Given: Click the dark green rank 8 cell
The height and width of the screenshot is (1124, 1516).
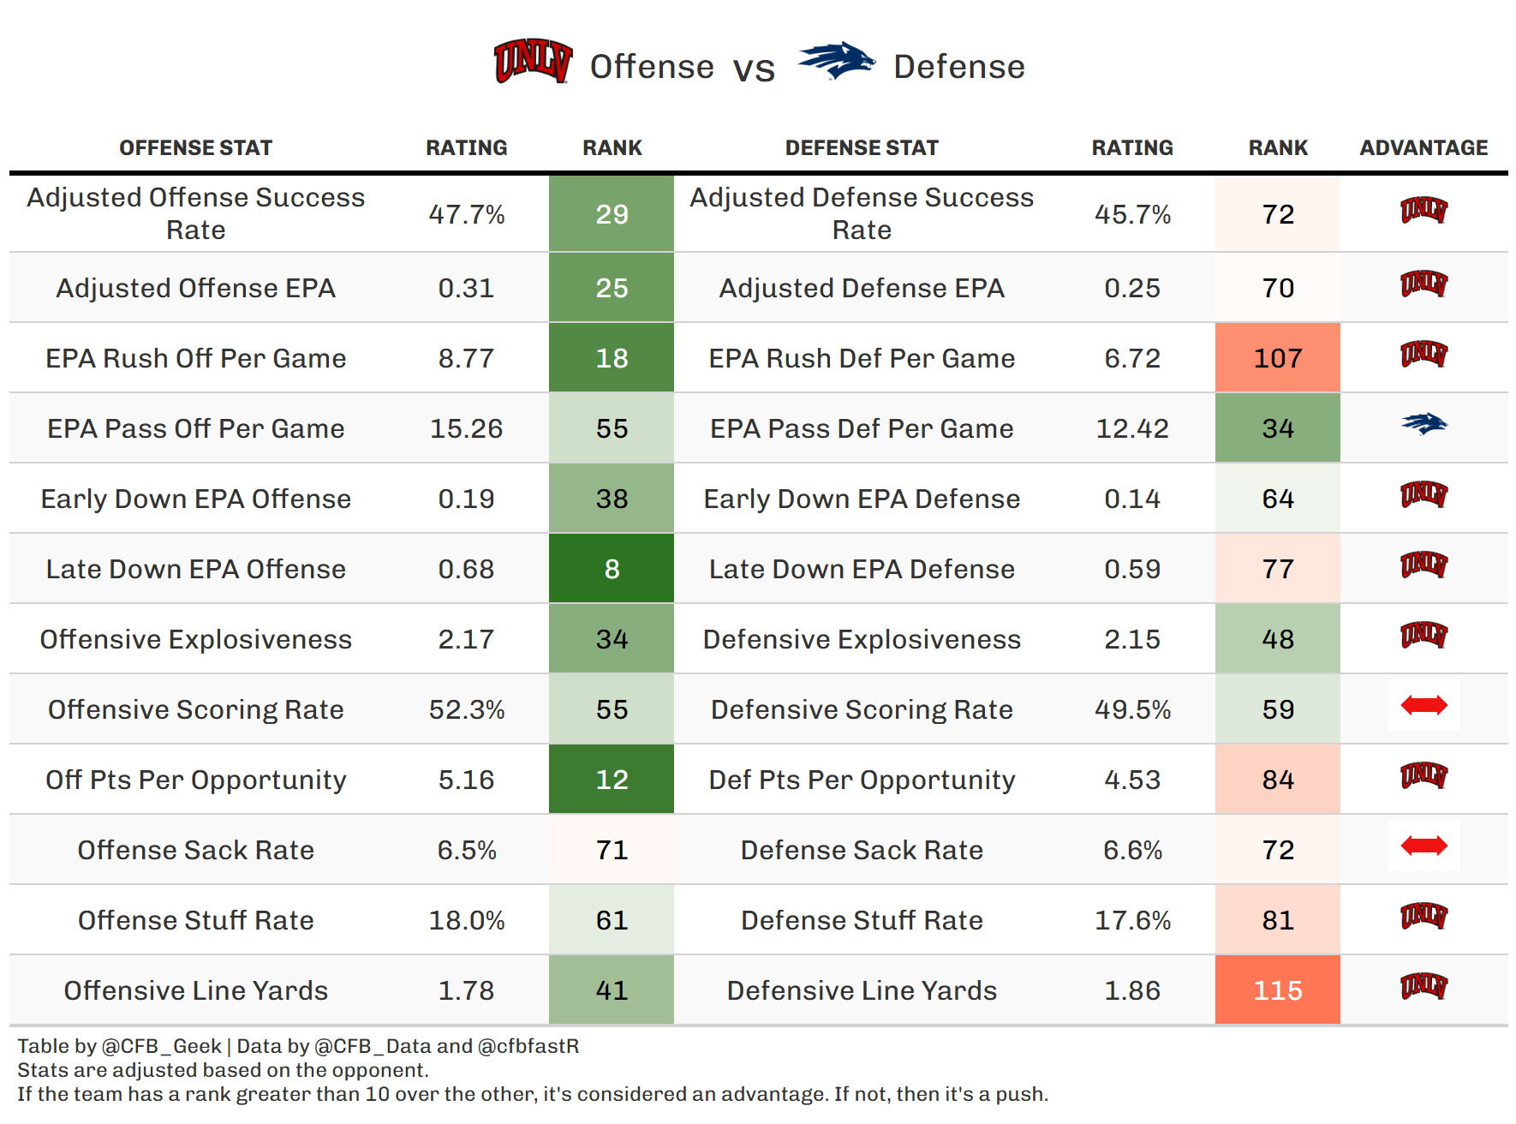Looking at the screenshot, I should (x=612, y=569).
